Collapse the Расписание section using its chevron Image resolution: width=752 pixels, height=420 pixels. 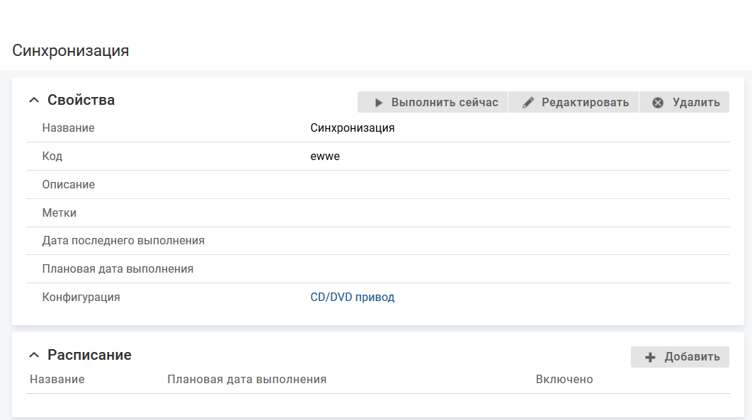point(33,355)
